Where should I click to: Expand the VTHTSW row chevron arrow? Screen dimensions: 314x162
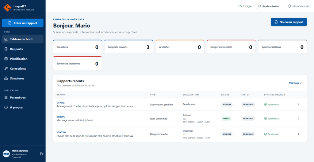pos(298,134)
